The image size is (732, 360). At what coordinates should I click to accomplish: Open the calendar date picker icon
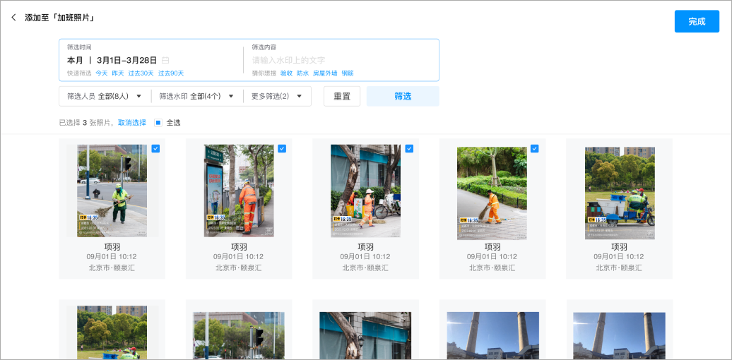(x=165, y=61)
